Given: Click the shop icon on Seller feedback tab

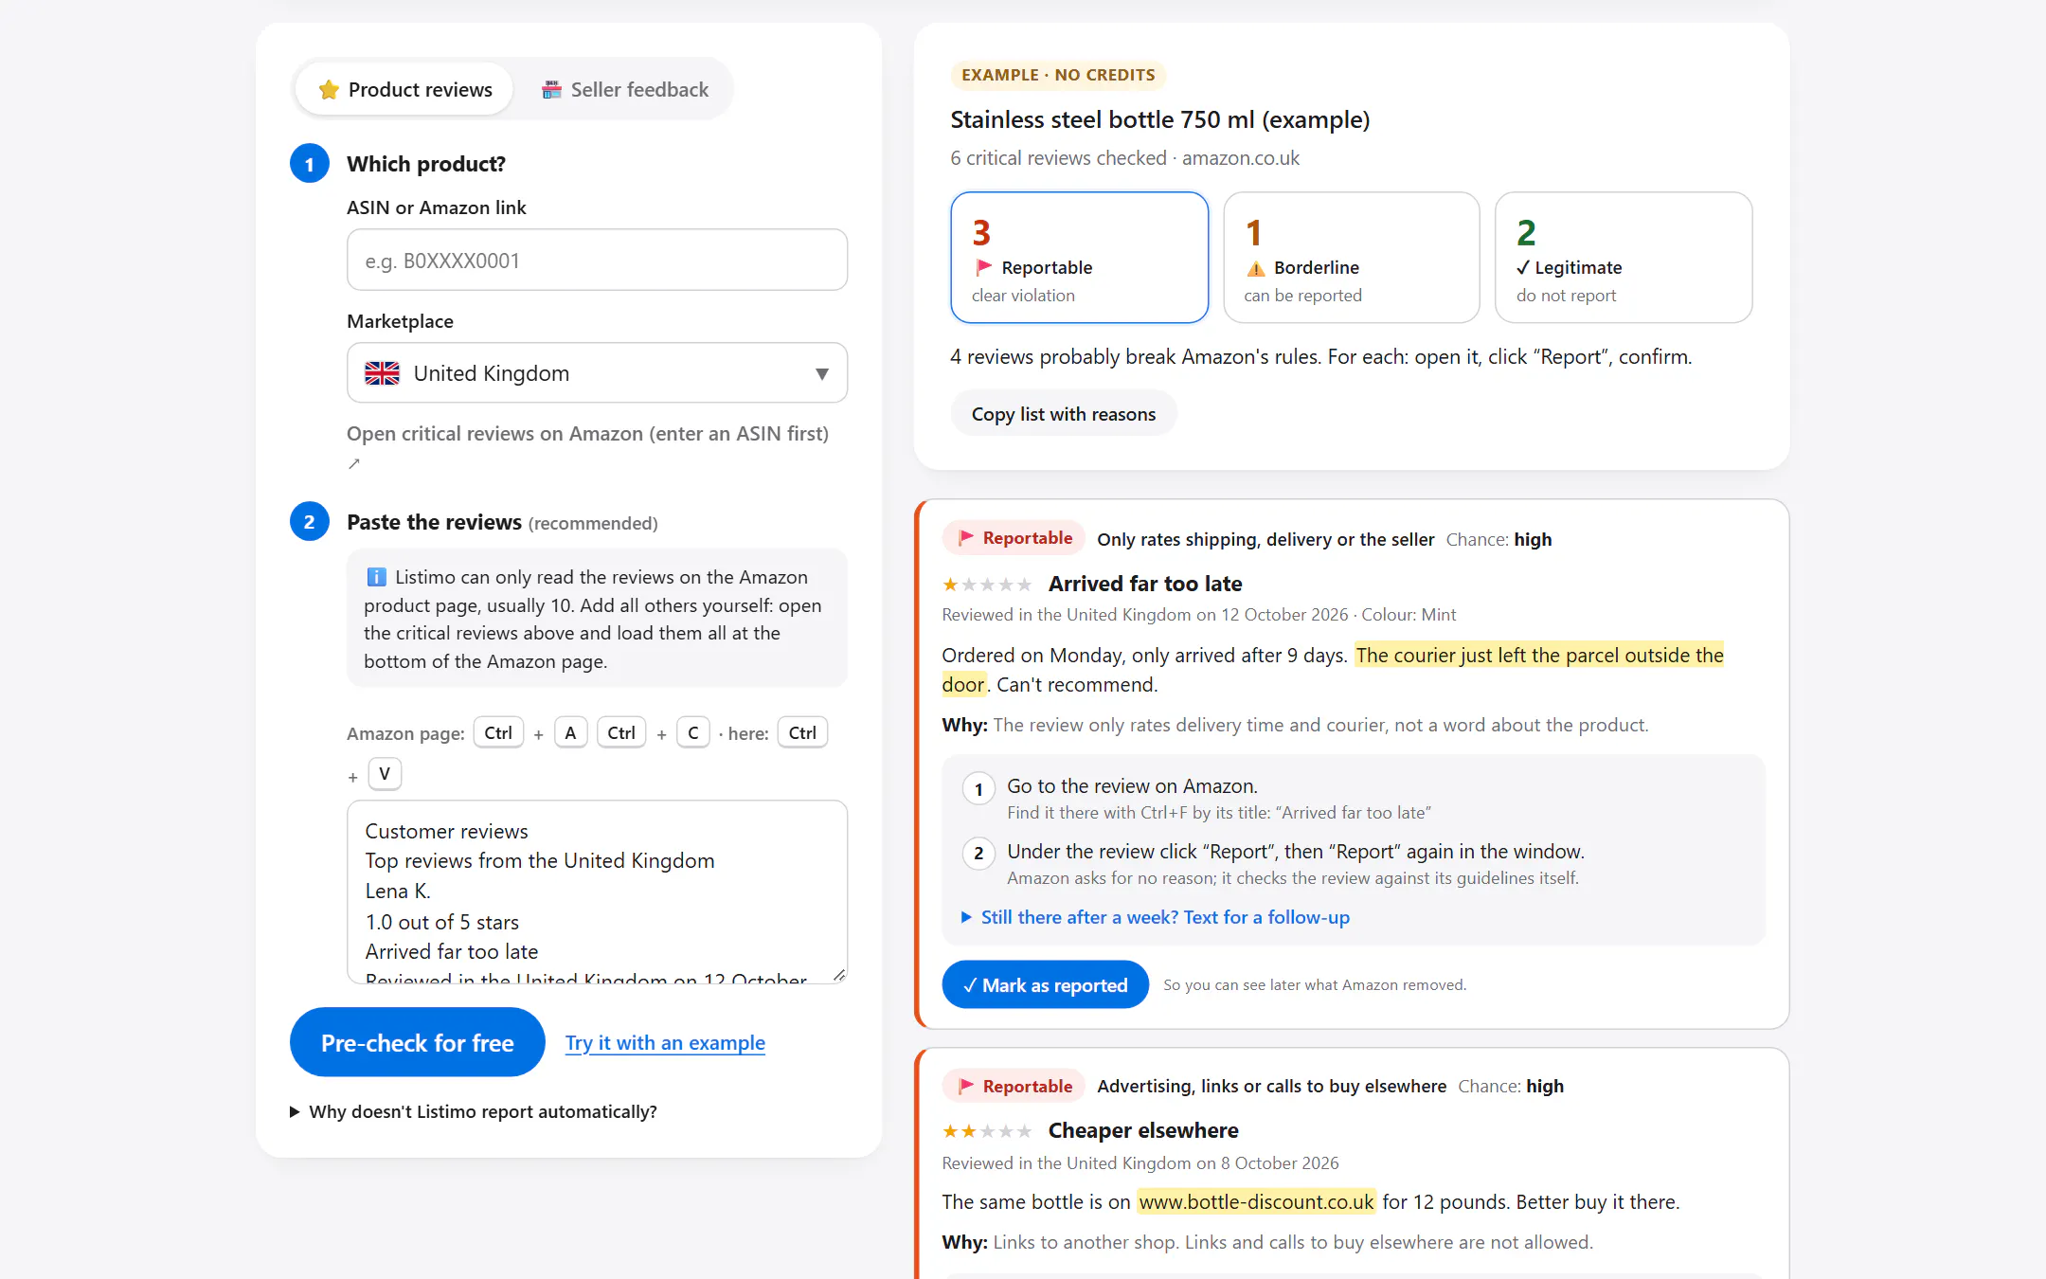Looking at the screenshot, I should coord(551,89).
